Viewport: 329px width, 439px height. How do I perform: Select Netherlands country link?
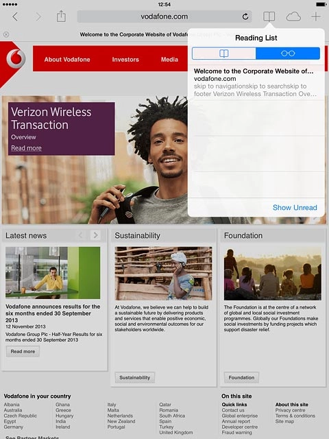coord(120,416)
